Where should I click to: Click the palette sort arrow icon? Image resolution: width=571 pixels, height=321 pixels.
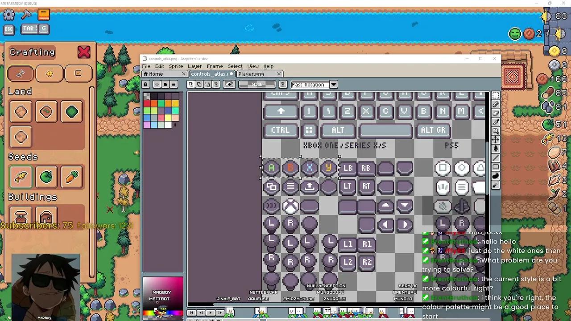click(157, 84)
